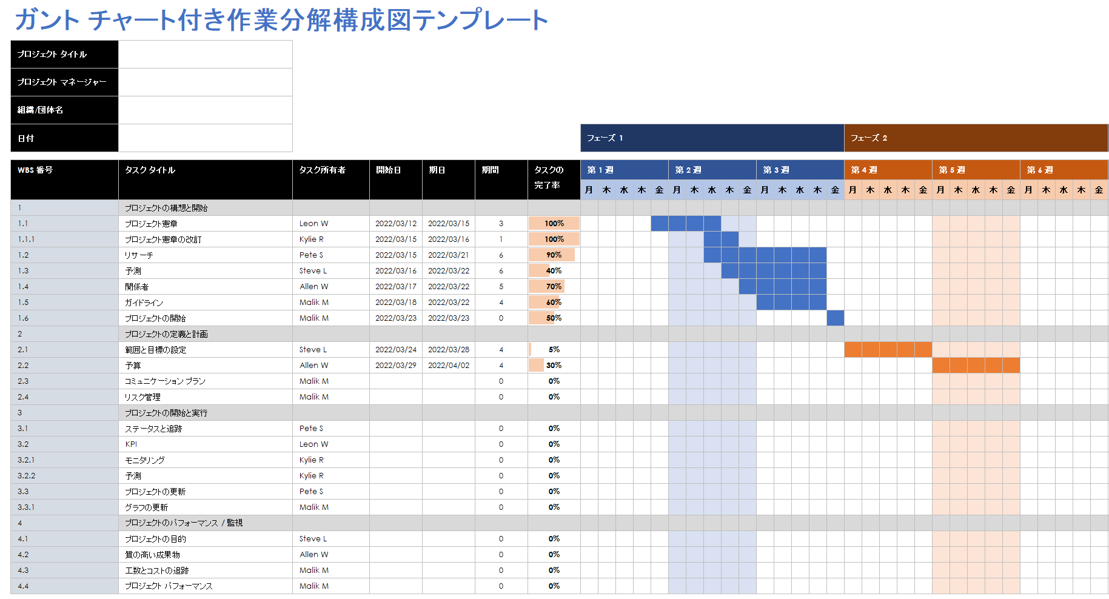The height and width of the screenshot is (599, 1109).
Task: Select the 第 2 週 header
Action: tap(712, 170)
